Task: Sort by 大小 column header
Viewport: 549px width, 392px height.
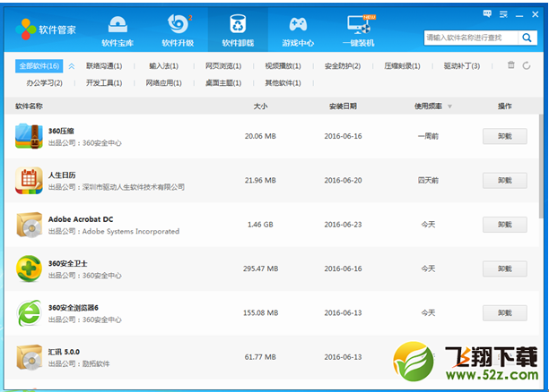Action: (260, 107)
